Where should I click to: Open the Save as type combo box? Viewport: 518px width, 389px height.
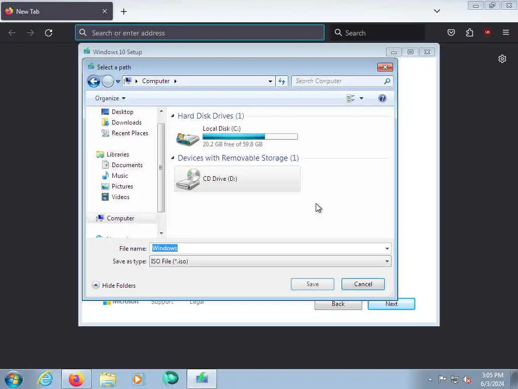(270, 261)
